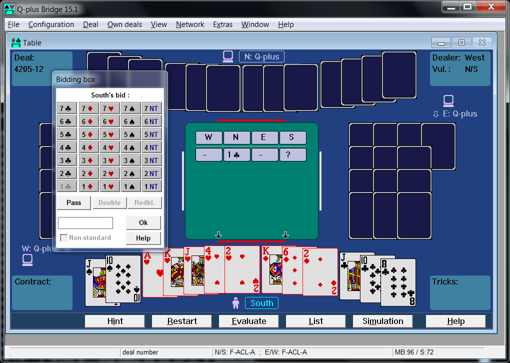Open the Deal menu

point(90,24)
